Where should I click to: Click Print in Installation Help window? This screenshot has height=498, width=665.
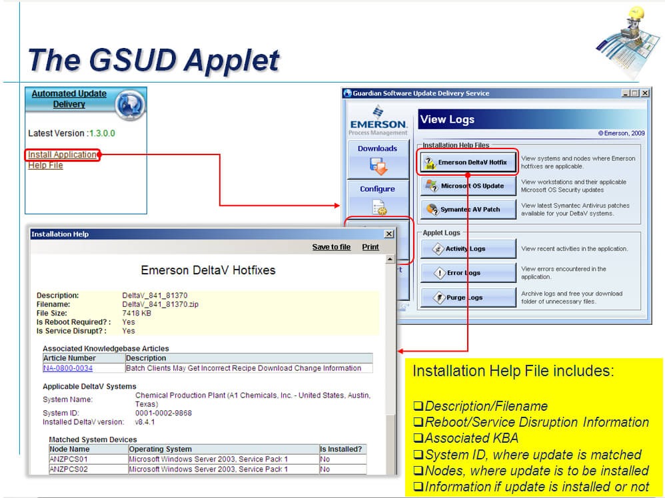[370, 247]
